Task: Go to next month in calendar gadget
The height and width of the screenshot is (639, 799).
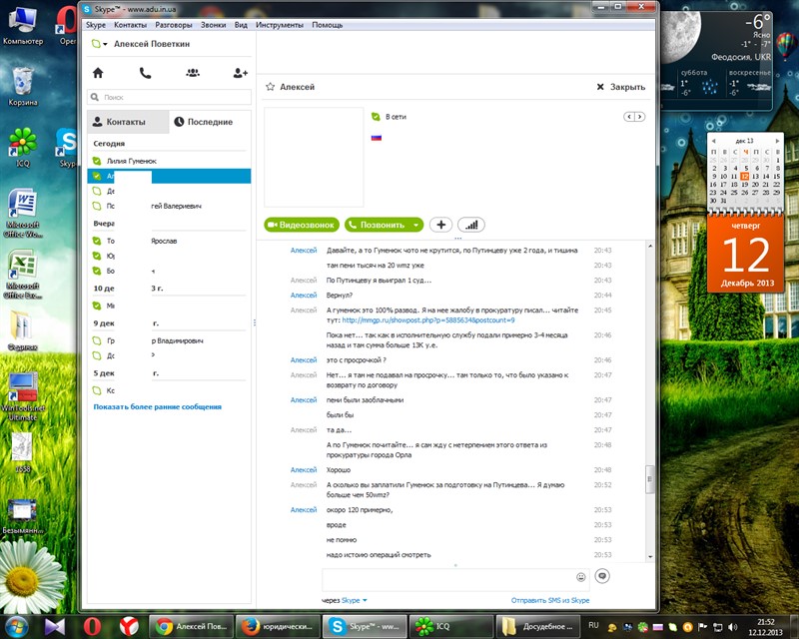Action: pos(777,141)
